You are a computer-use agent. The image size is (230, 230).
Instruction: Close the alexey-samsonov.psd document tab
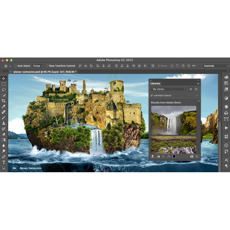(11, 72)
